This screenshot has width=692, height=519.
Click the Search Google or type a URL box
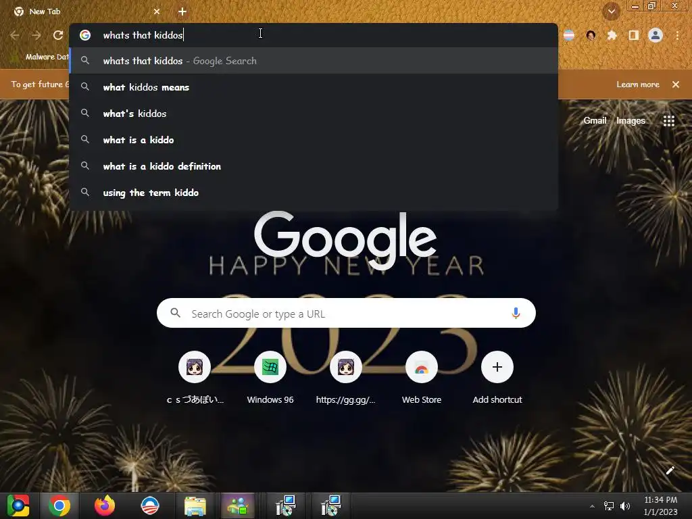[346, 314]
